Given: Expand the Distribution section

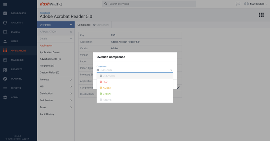Looking at the screenshot, I should point(56,93).
